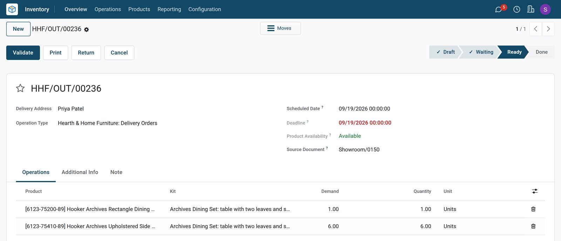Image resolution: width=561 pixels, height=241 pixels.
Task: Open the activities clock icon
Action: click(517, 9)
